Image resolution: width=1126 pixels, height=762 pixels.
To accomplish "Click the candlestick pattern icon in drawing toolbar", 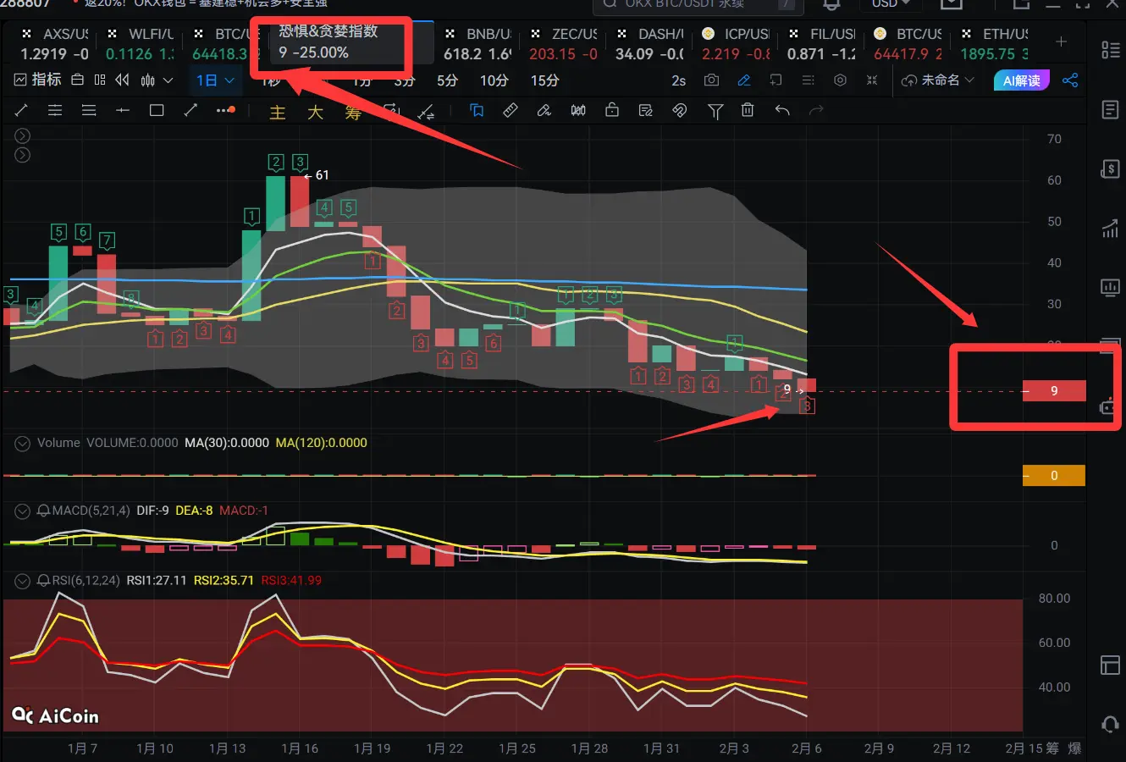I will [578, 110].
